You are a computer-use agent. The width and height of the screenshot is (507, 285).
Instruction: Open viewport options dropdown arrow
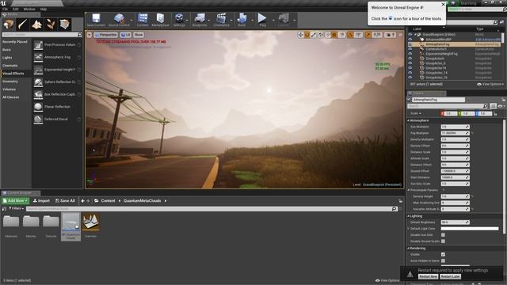90,35
